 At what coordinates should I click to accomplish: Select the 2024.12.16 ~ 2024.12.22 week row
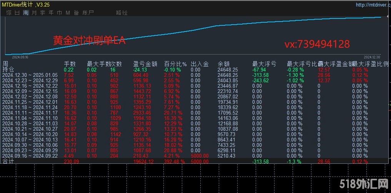195,86
